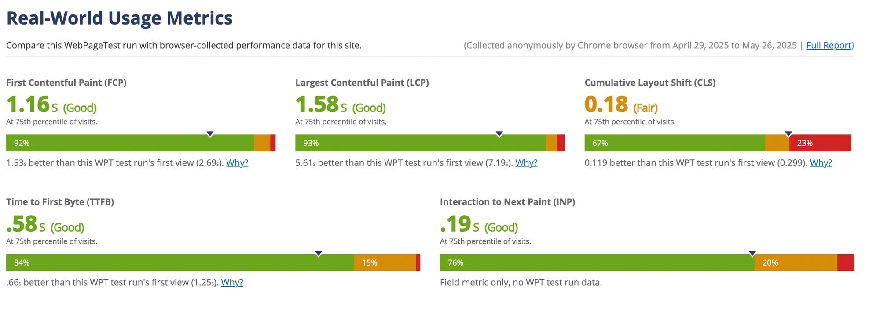Open the Full Report link
Image resolution: width=880 pixels, height=309 pixels.
tap(829, 45)
